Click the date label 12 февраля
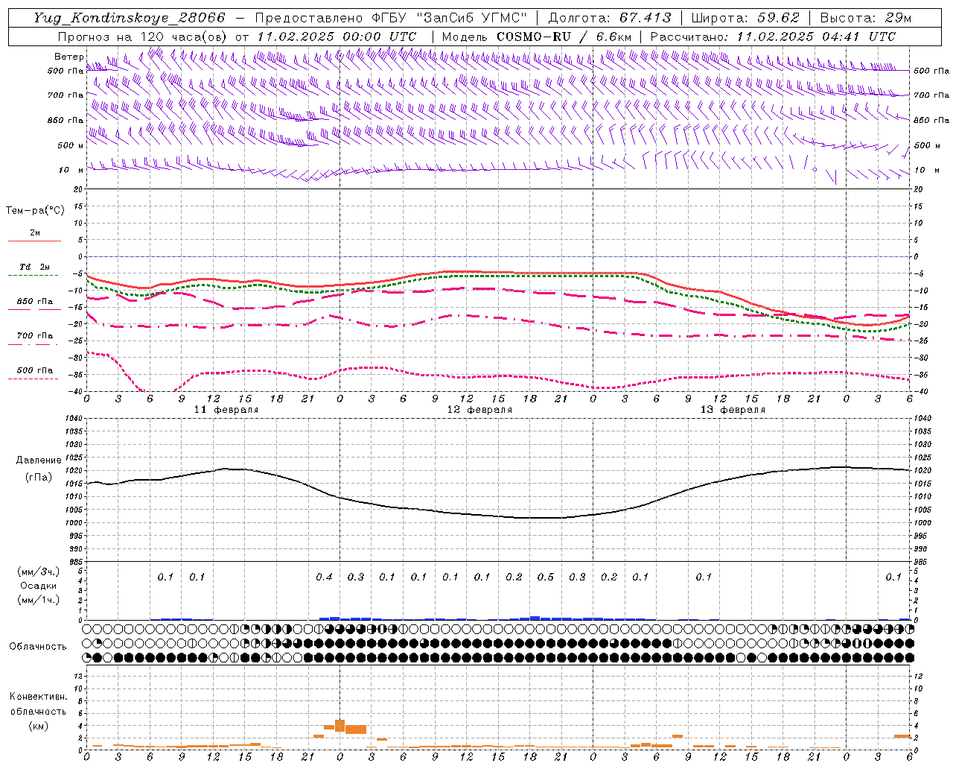The image size is (953, 763). tap(479, 410)
